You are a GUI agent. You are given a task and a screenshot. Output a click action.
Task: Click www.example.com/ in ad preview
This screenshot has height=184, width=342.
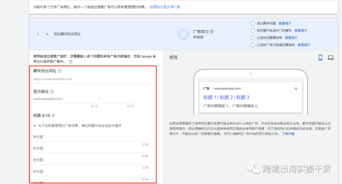pos(227,89)
